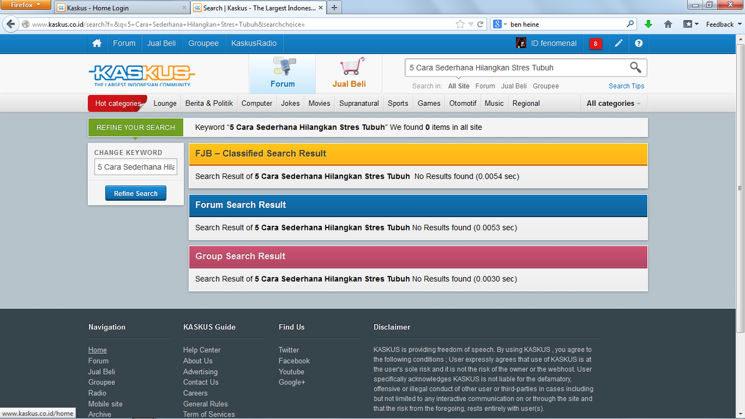
Task: Click the Refine Search button
Action: (x=136, y=193)
